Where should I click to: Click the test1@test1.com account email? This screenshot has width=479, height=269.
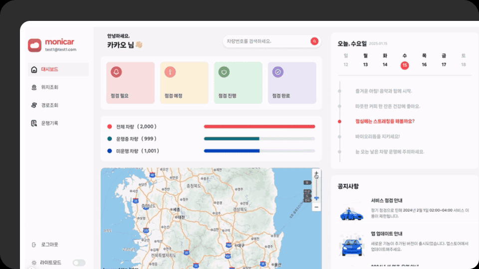click(61, 50)
